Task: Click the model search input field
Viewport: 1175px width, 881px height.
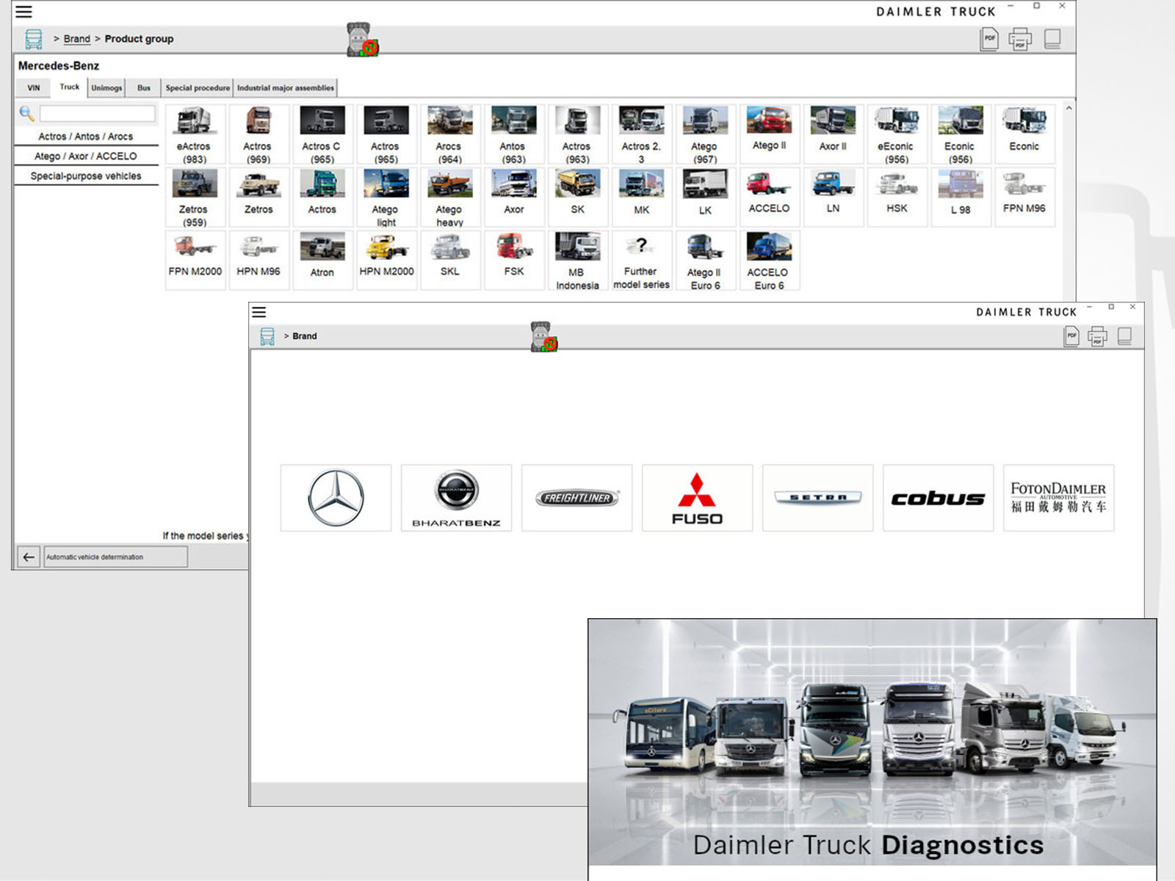Action: click(x=97, y=113)
